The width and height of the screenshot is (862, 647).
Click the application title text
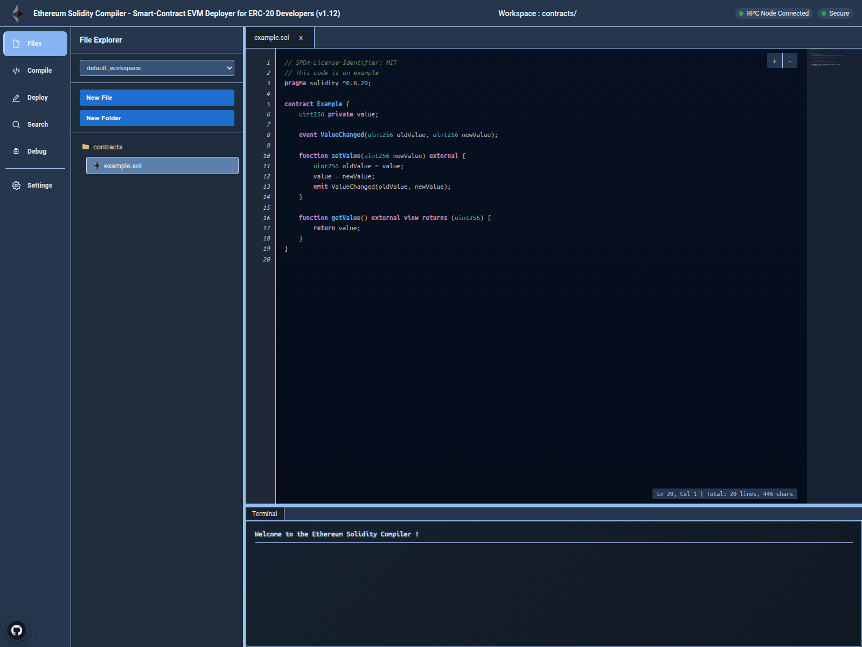[186, 13]
